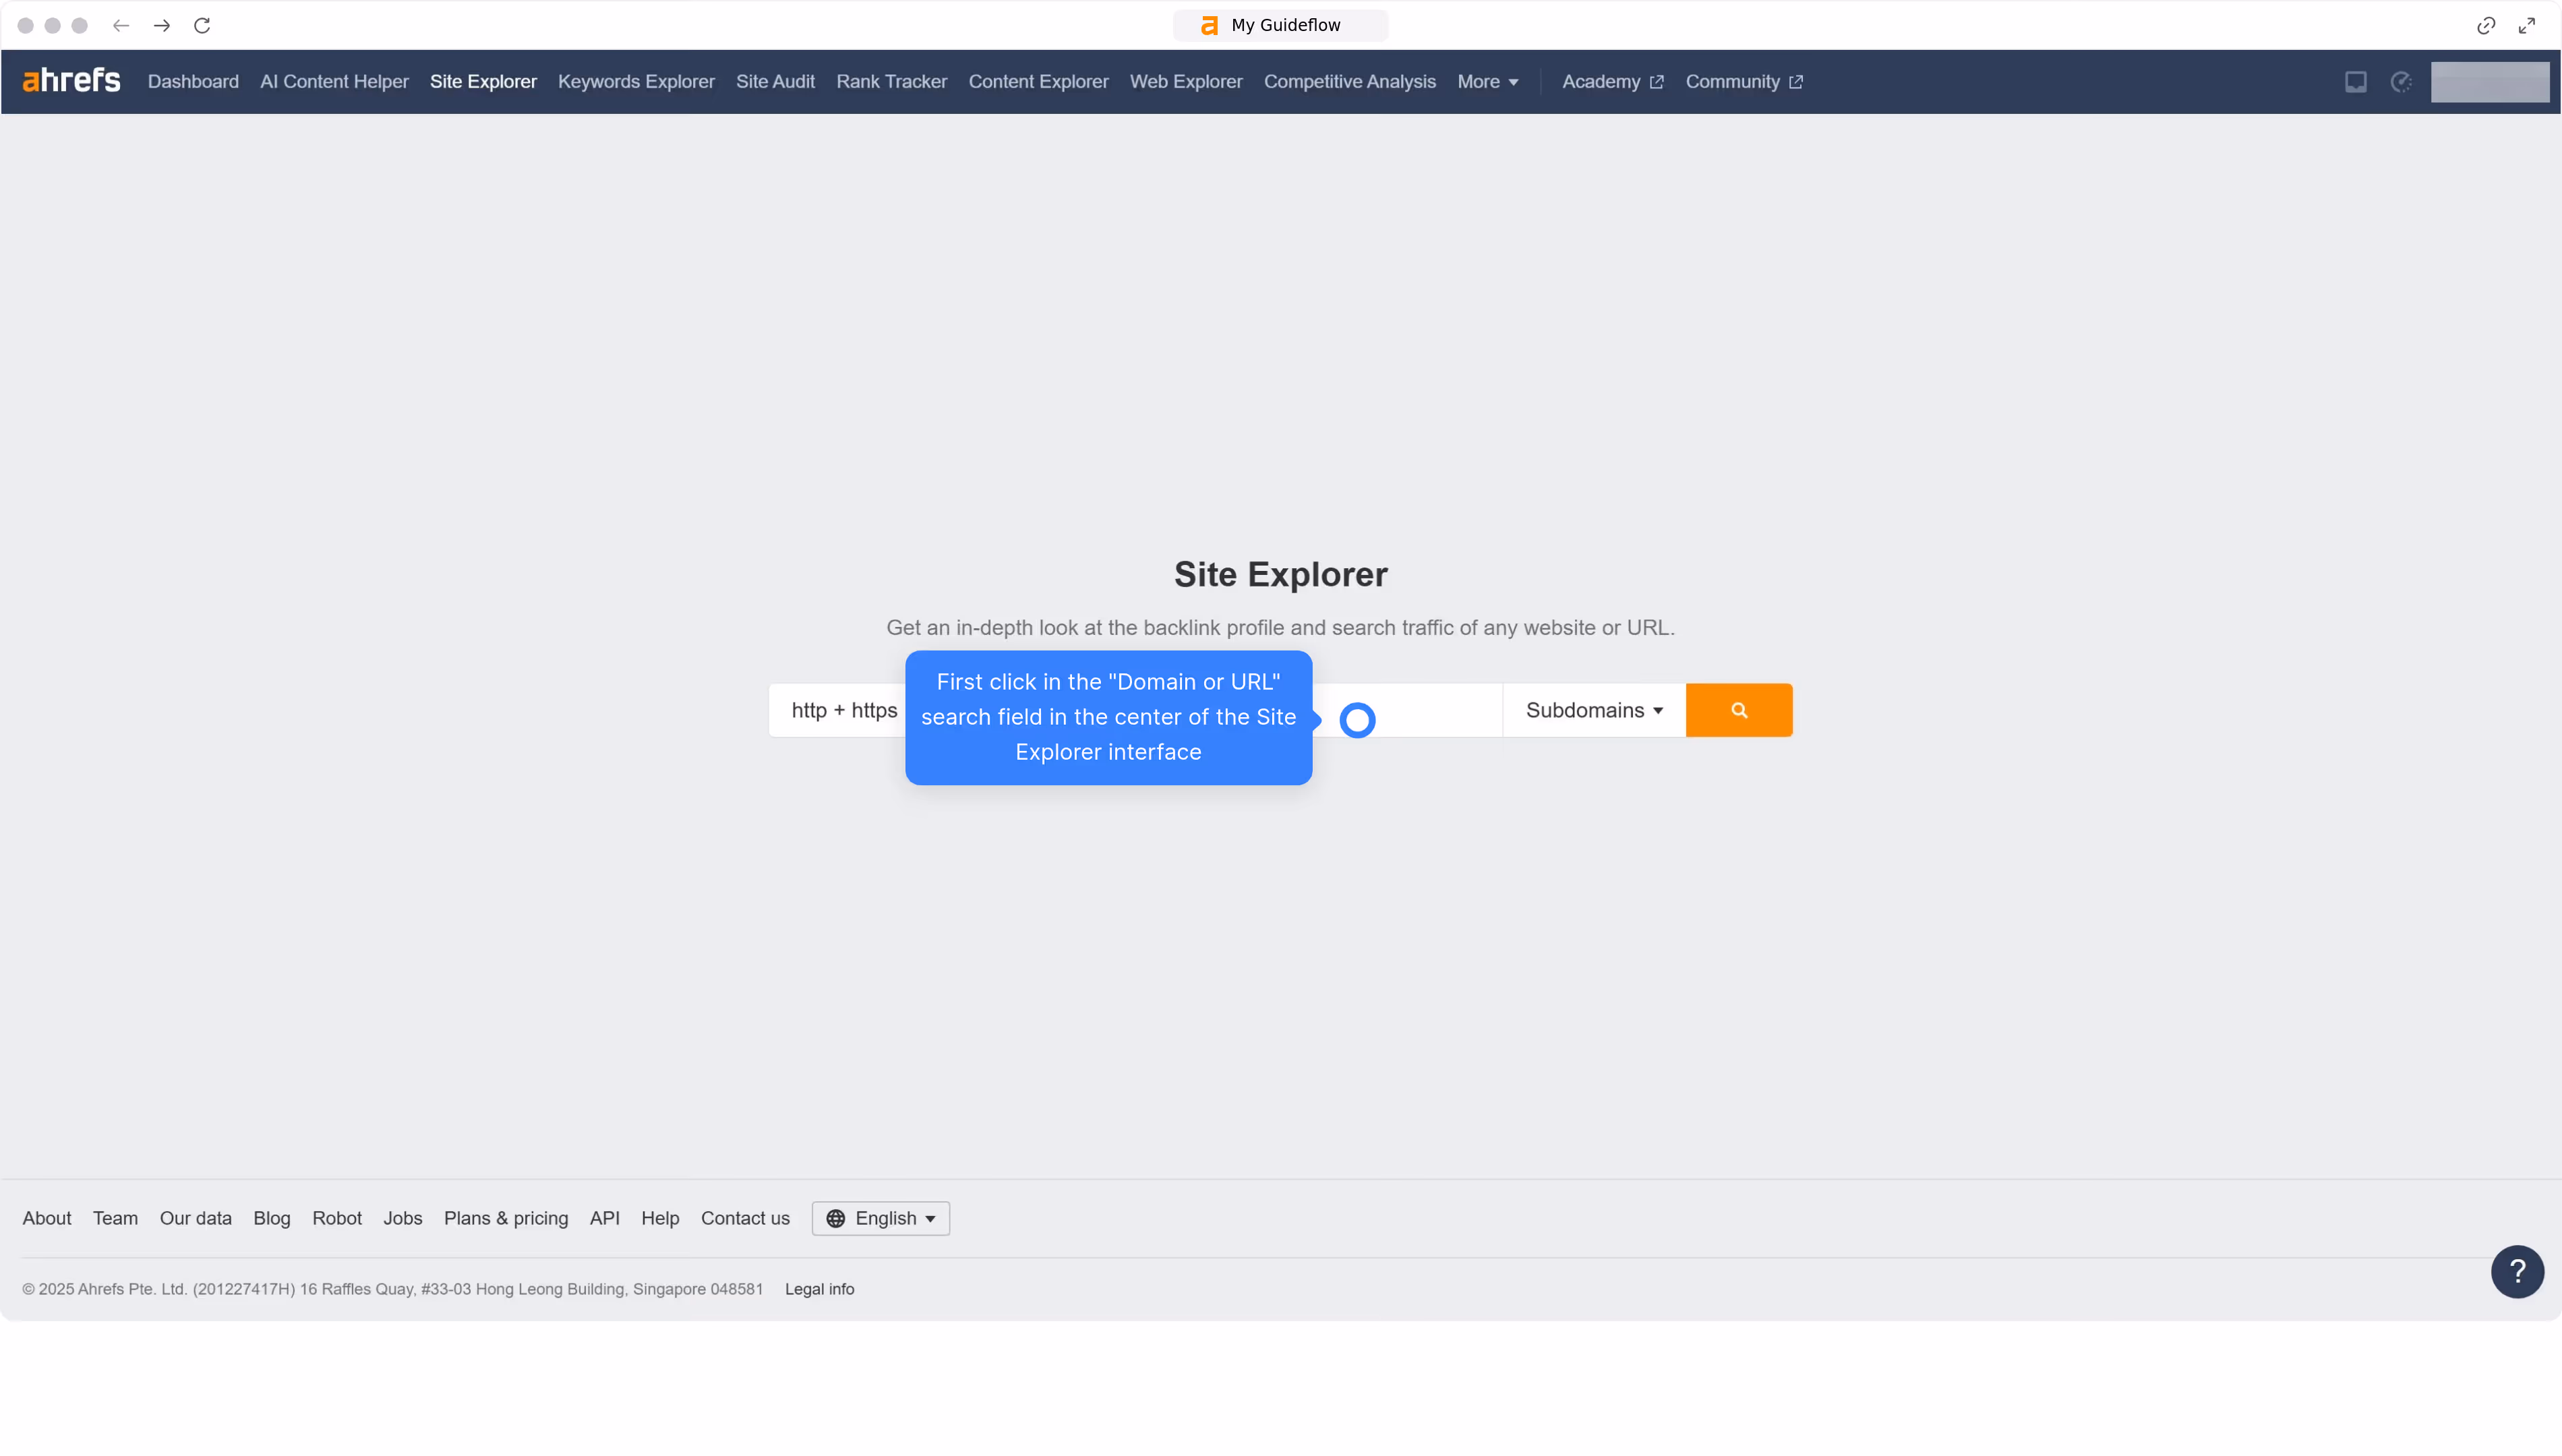Open the Site Audit section
The image size is (2562, 1456).
click(775, 81)
